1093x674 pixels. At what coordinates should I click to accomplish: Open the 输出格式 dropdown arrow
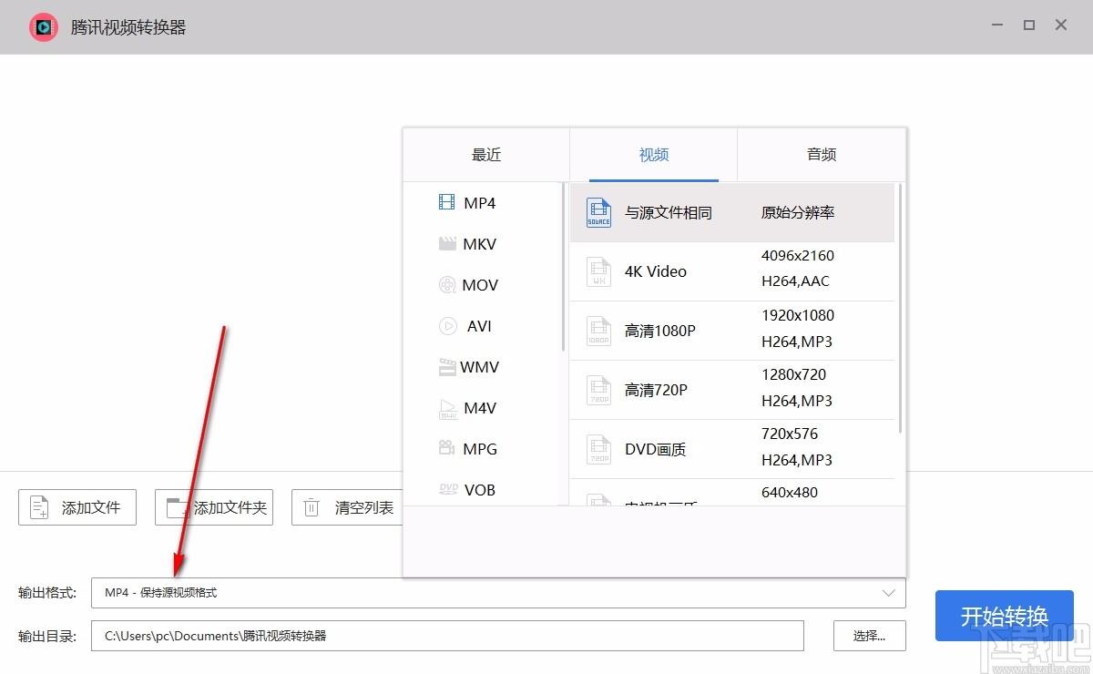pos(889,593)
